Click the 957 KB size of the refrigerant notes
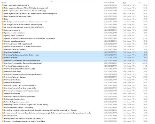155x124 pixels. point(145,8)
